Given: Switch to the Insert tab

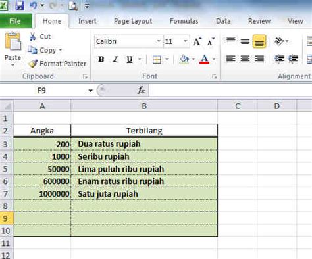Looking at the screenshot, I should coord(88,21).
